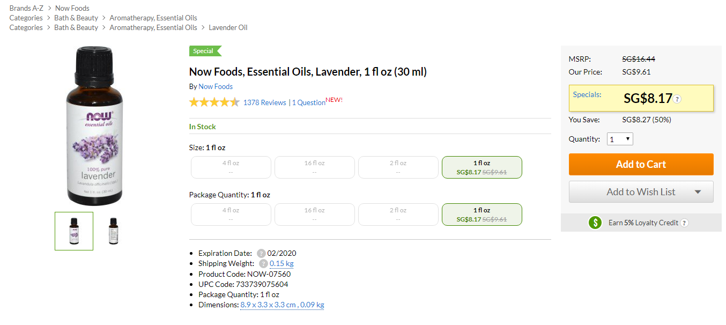The image size is (726, 325).
Task: Click the Shipping Weight help icon
Action: click(x=263, y=264)
